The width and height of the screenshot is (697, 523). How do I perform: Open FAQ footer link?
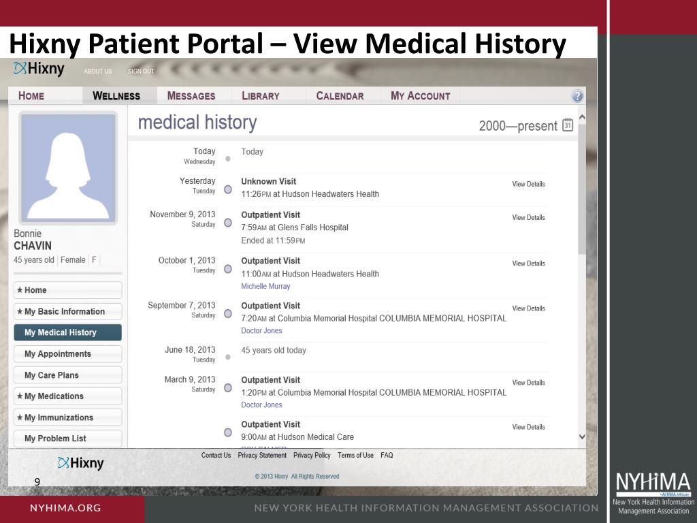(387, 456)
